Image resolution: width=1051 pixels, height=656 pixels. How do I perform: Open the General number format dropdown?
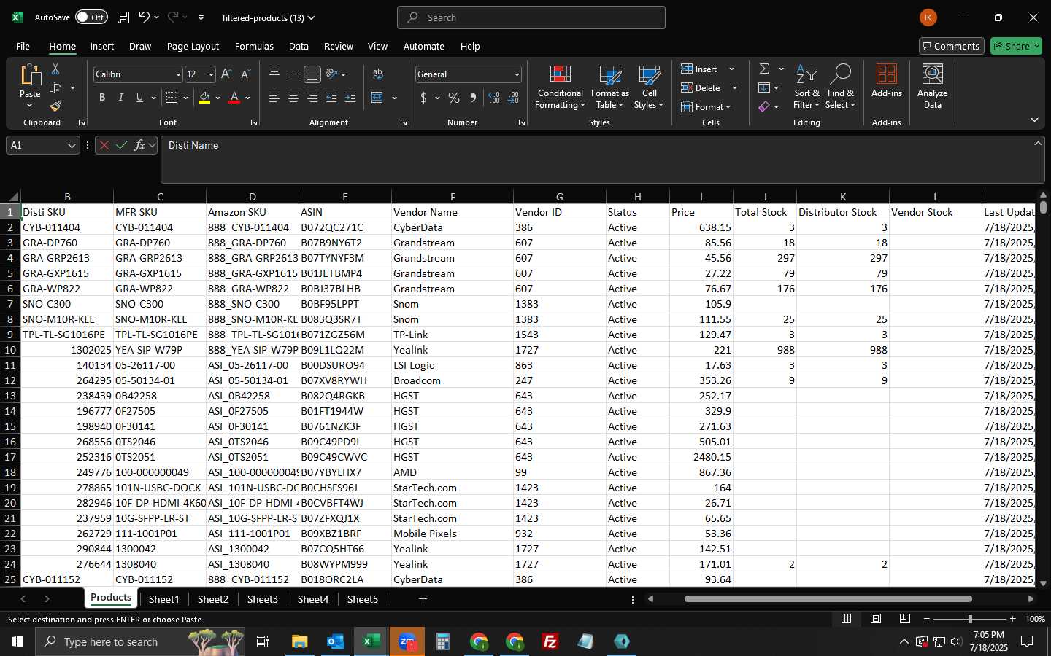click(517, 74)
